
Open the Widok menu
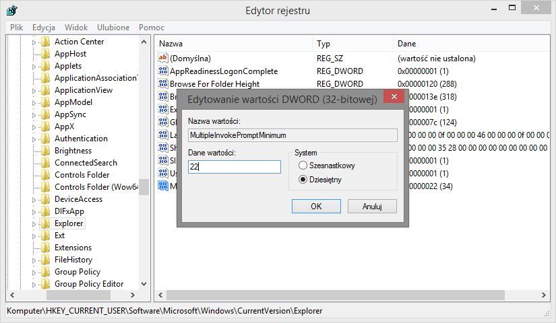pos(76,28)
